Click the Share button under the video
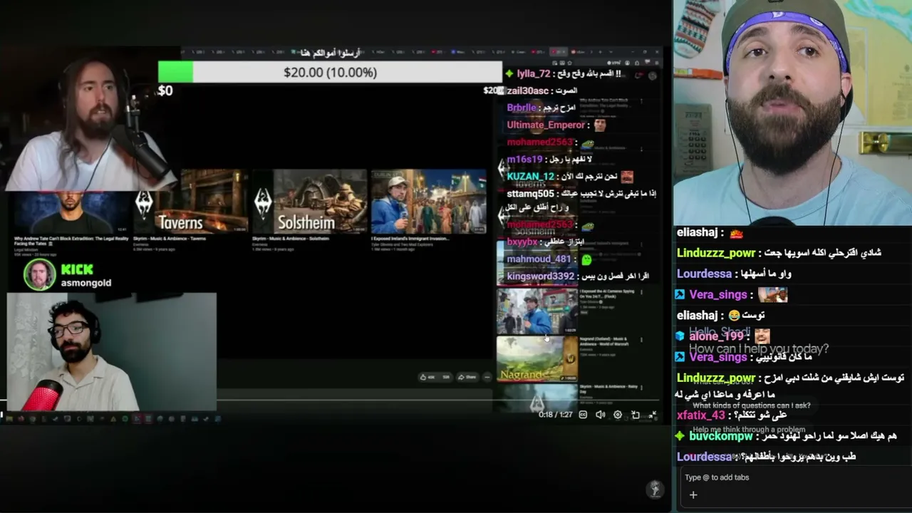The height and width of the screenshot is (513, 912). click(x=467, y=377)
